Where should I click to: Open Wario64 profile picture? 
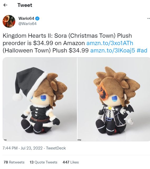coord(9,21)
